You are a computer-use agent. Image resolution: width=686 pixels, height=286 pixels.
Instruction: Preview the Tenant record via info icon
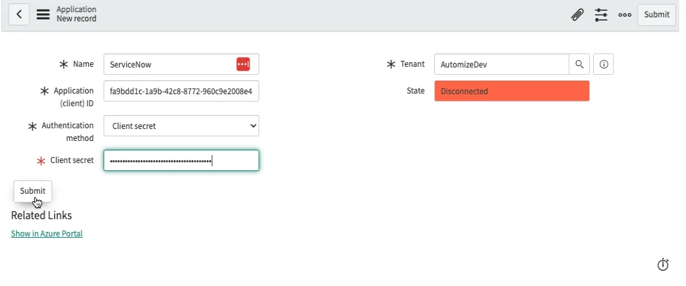(x=604, y=64)
